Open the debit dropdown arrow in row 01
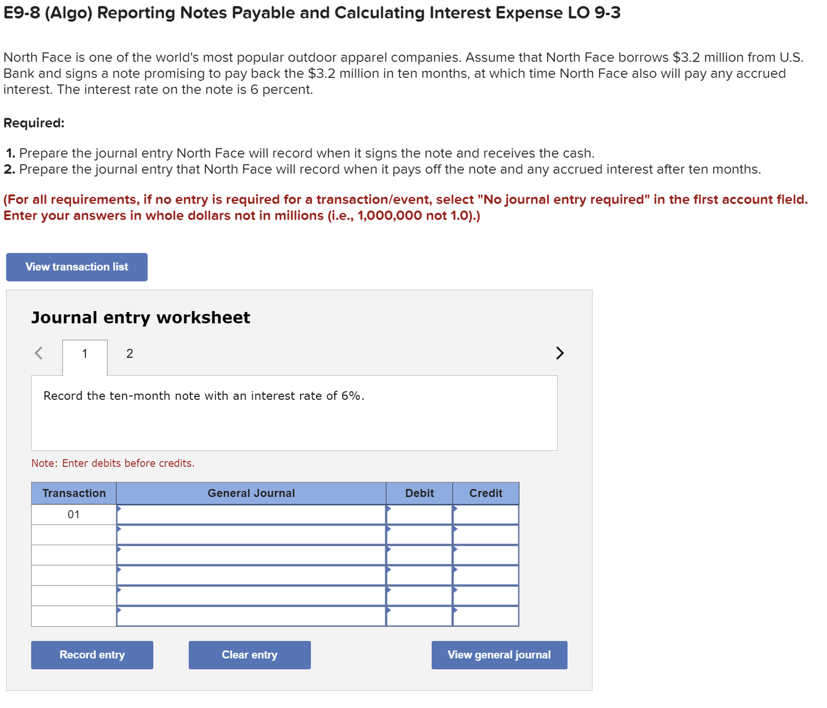Viewport: 827px width, 708px height. [x=390, y=510]
